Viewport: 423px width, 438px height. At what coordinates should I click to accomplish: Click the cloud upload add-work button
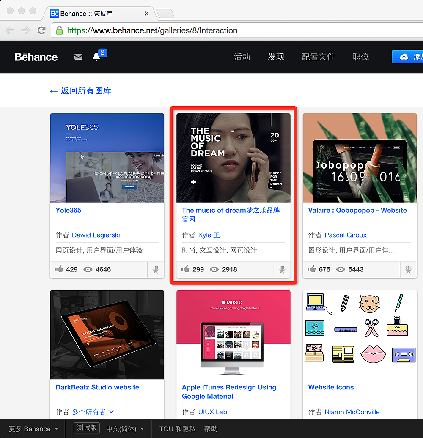(408, 57)
